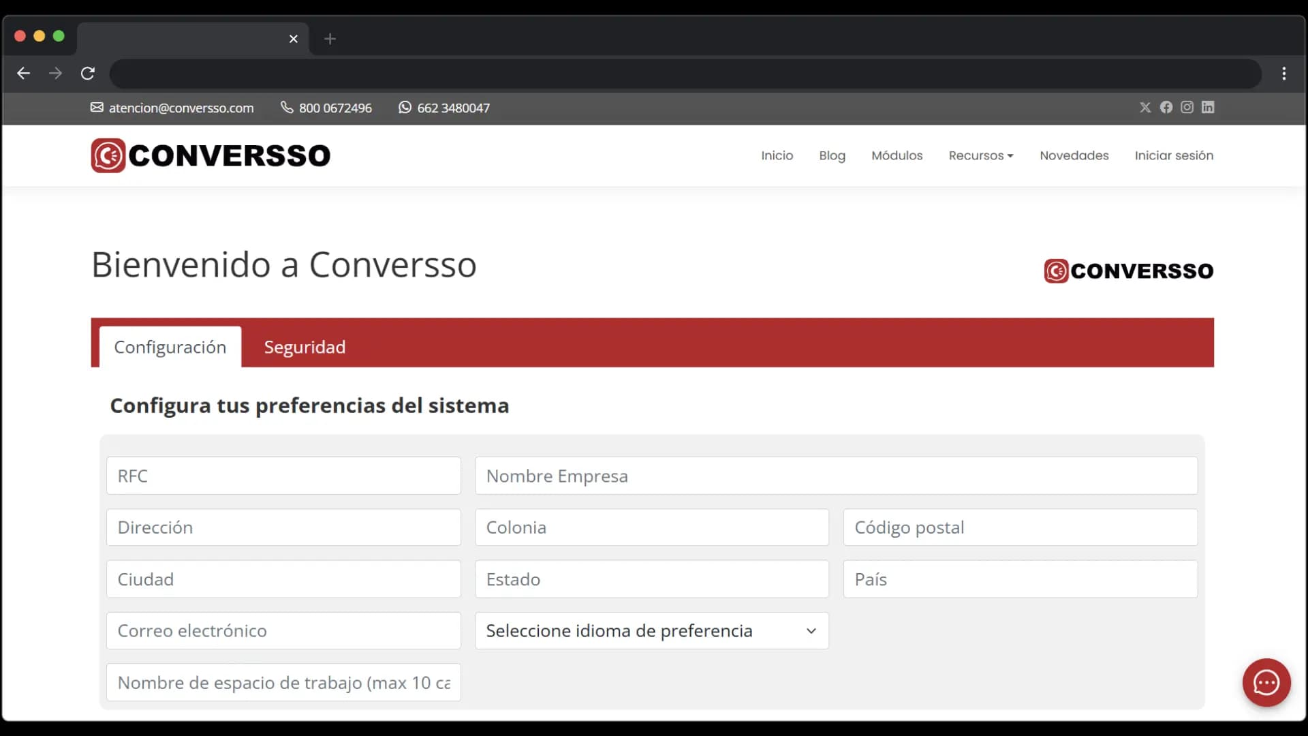Open the LinkedIn social icon

tap(1208, 108)
